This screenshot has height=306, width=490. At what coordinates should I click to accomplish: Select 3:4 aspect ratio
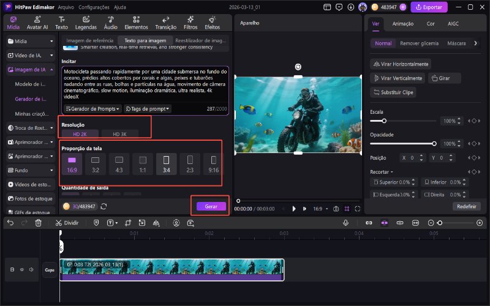pos(166,164)
